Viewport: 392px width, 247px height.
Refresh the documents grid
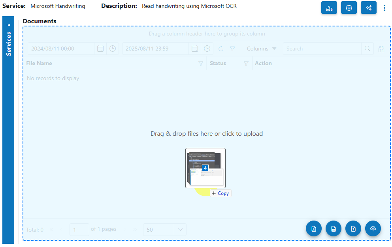point(221,49)
